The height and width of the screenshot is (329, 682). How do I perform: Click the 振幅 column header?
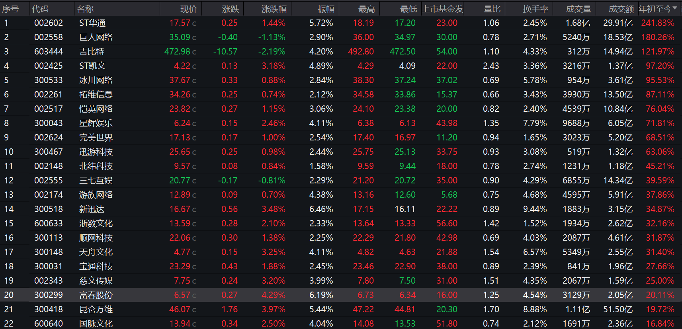(326, 9)
